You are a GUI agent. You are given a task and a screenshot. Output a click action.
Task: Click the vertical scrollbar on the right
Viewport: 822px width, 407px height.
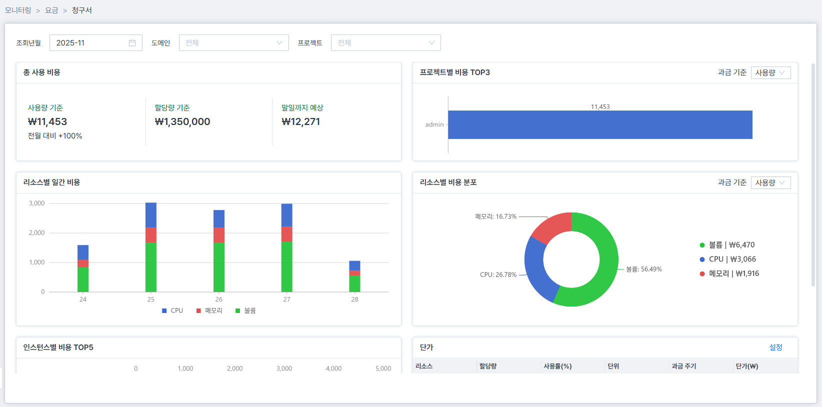pos(813,175)
